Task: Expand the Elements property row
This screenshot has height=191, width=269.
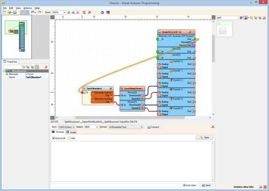Action: pyautogui.click(x=7, y=74)
